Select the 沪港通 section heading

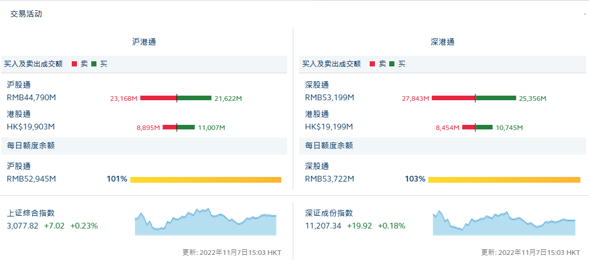click(144, 42)
